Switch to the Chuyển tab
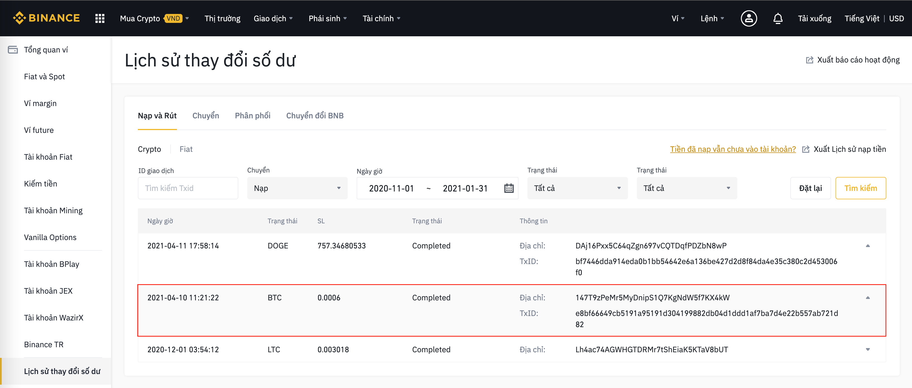 [206, 116]
